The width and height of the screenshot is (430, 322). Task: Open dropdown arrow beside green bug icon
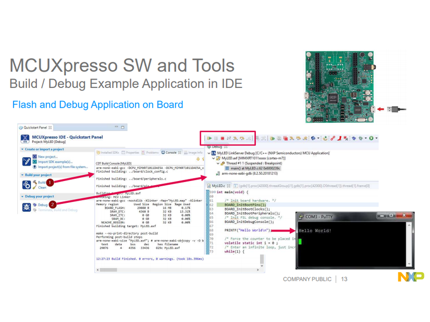(366, 138)
